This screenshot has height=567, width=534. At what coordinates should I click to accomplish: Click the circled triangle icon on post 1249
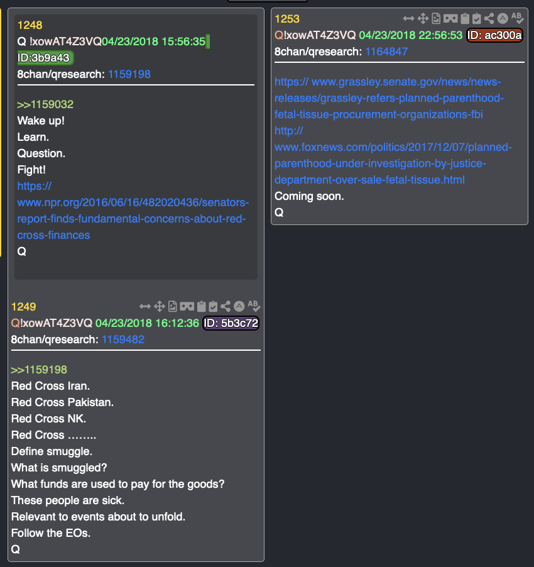click(x=239, y=307)
